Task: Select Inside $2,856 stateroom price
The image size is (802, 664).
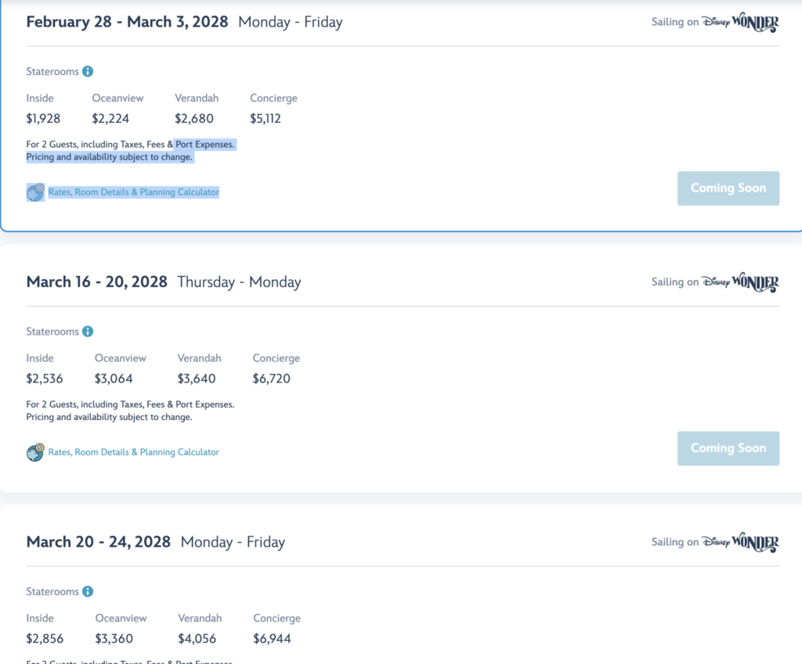Action: 45,638
